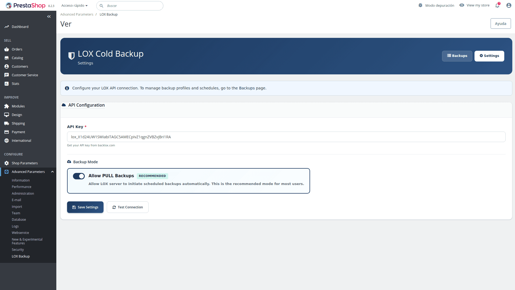Screen dimensions: 515x290
Task: Click the Modo depuración bug icon
Action: pyautogui.click(x=420, y=5)
